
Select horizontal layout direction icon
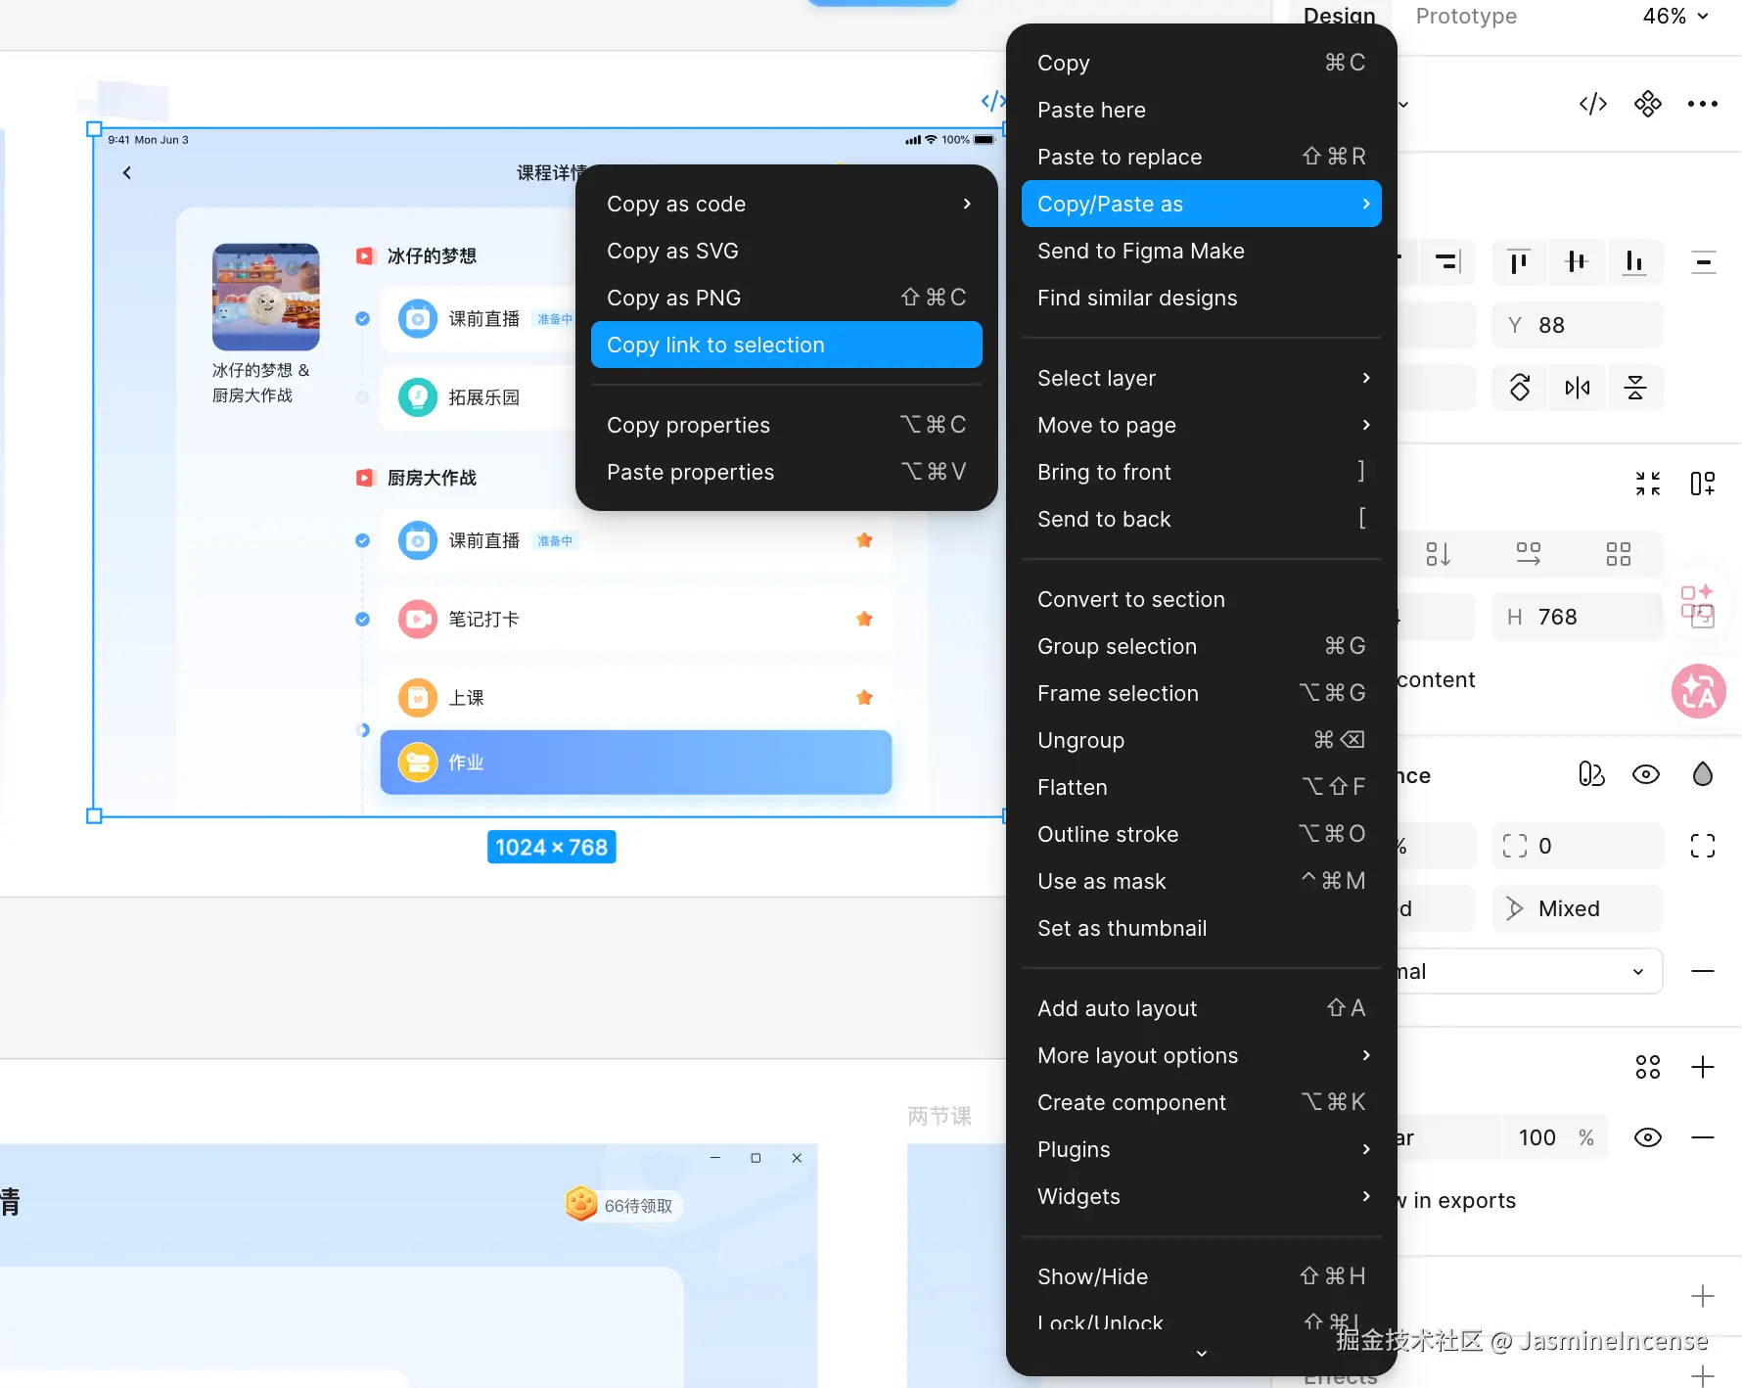pos(1529,554)
